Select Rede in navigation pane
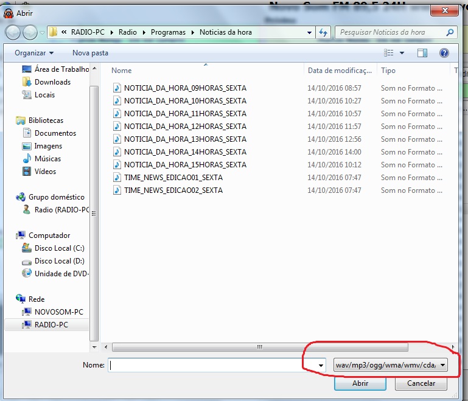Viewport: 468px width, 401px height. pyautogui.click(x=30, y=299)
